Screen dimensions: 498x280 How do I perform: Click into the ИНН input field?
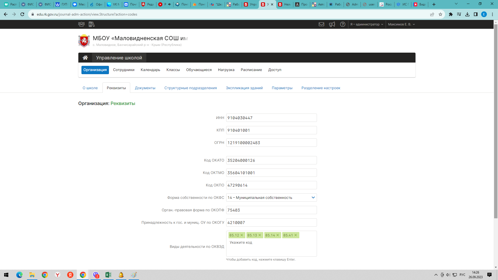(x=271, y=118)
